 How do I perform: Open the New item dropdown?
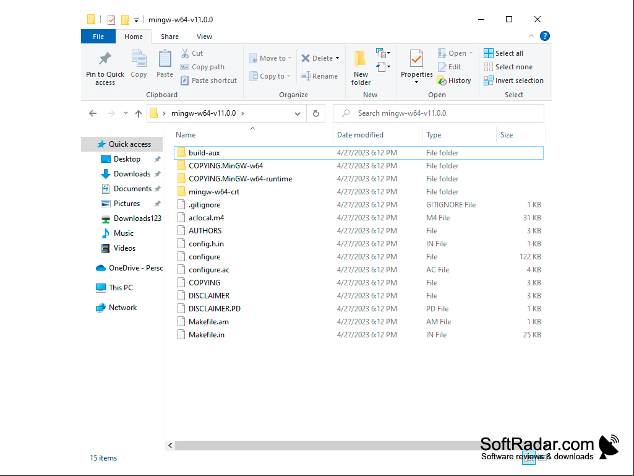(x=383, y=53)
